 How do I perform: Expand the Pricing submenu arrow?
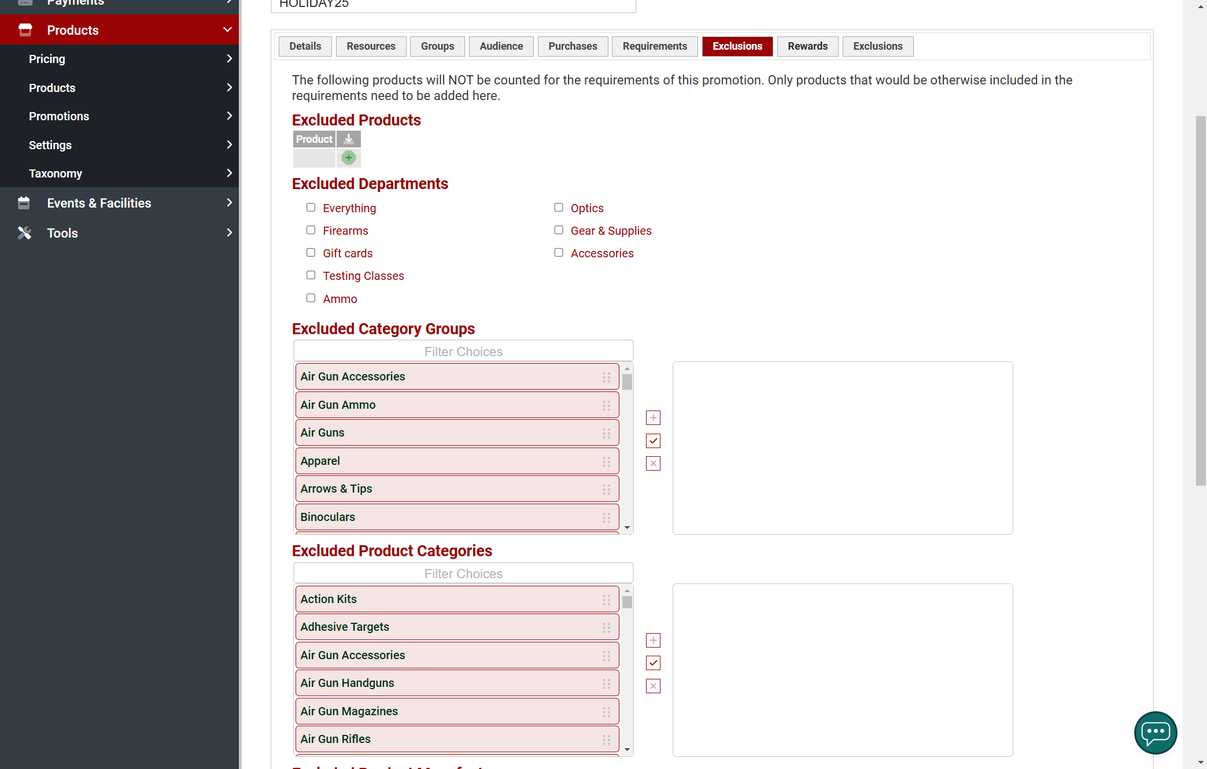[229, 58]
